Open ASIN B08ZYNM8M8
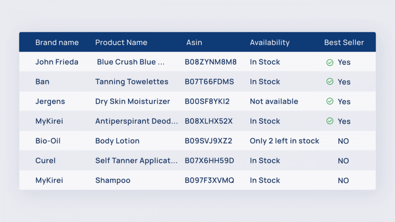Viewport: 395px width, 222px height. click(211, 62)
